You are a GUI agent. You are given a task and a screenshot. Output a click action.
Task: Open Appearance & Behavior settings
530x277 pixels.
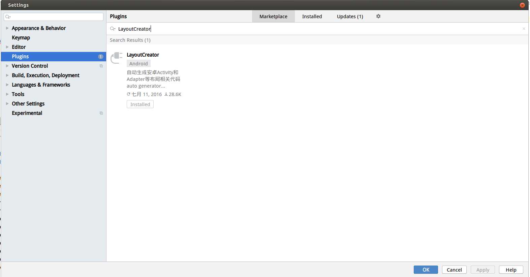coord(39,28)
